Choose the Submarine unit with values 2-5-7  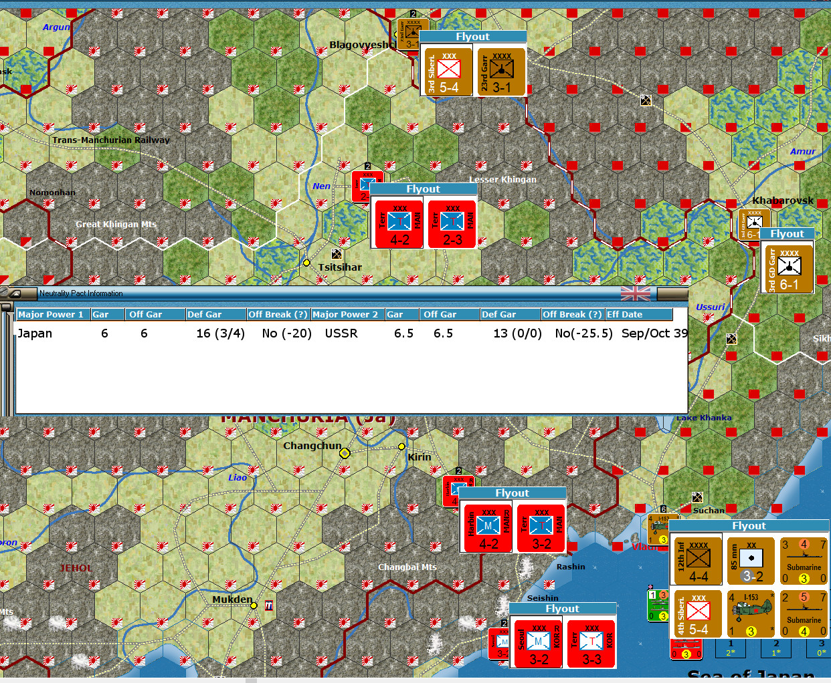804,613
